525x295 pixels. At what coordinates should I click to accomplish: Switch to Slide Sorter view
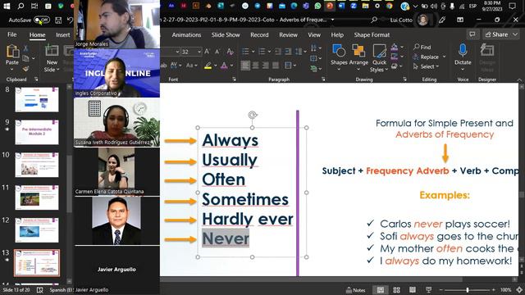click(396, 289)
